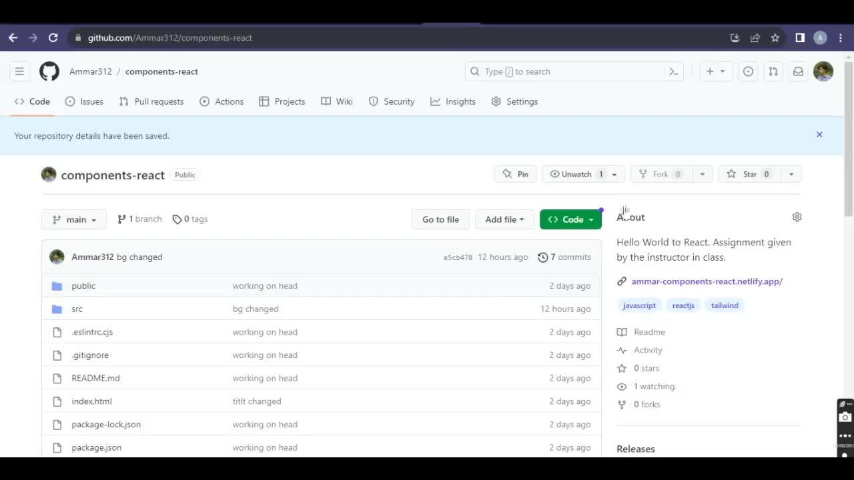Open the .eslintrc.cjs file
Viewport: 854px width, 480px height.
(x=92, y=332)
